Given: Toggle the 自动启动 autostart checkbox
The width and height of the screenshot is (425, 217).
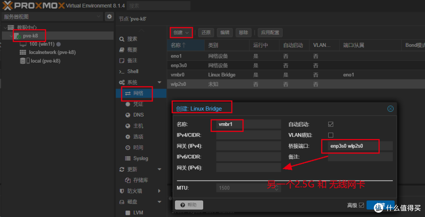Looking at the screenshot, I should coord(331,124).
